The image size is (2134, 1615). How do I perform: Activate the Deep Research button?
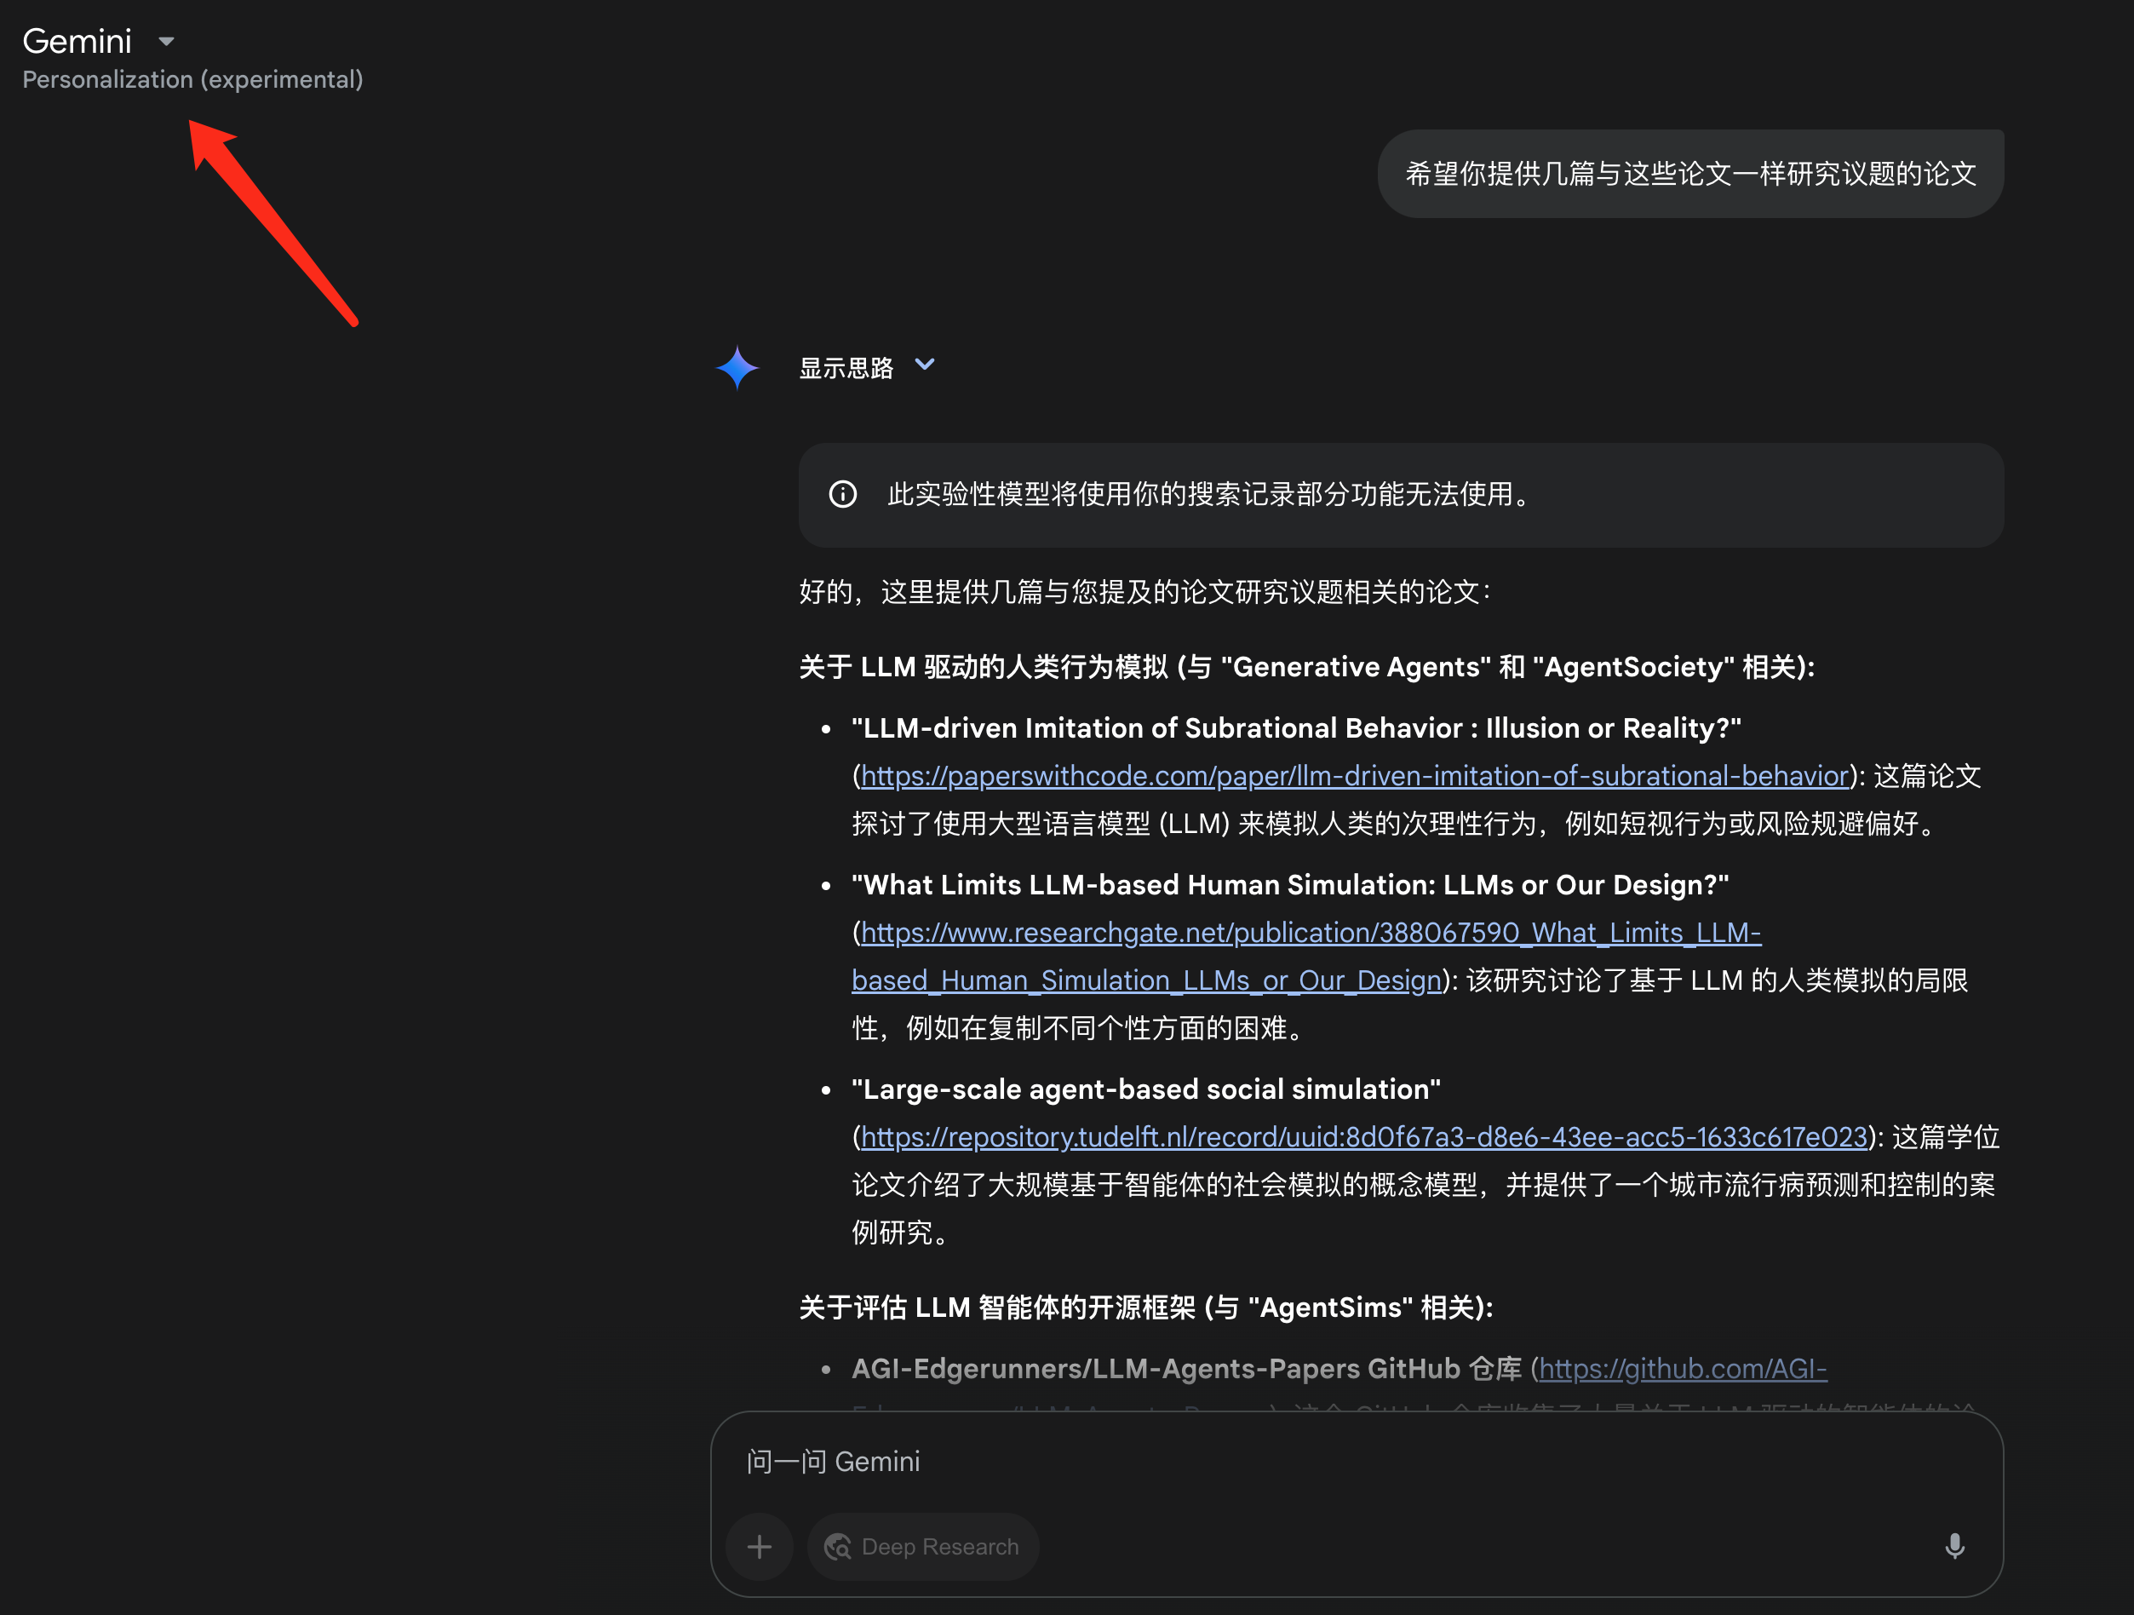pyautogui.click(x=922, y=1547)
